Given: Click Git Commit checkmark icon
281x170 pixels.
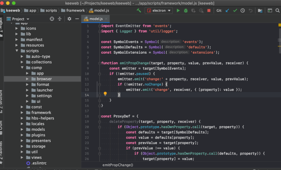Looking at the screenshot, I should 235,11.
